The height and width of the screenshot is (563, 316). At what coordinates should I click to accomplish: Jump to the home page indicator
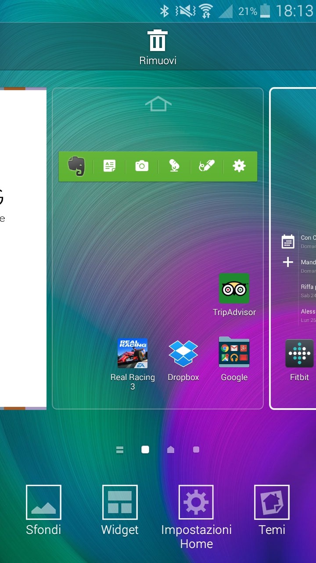[171, 450]
